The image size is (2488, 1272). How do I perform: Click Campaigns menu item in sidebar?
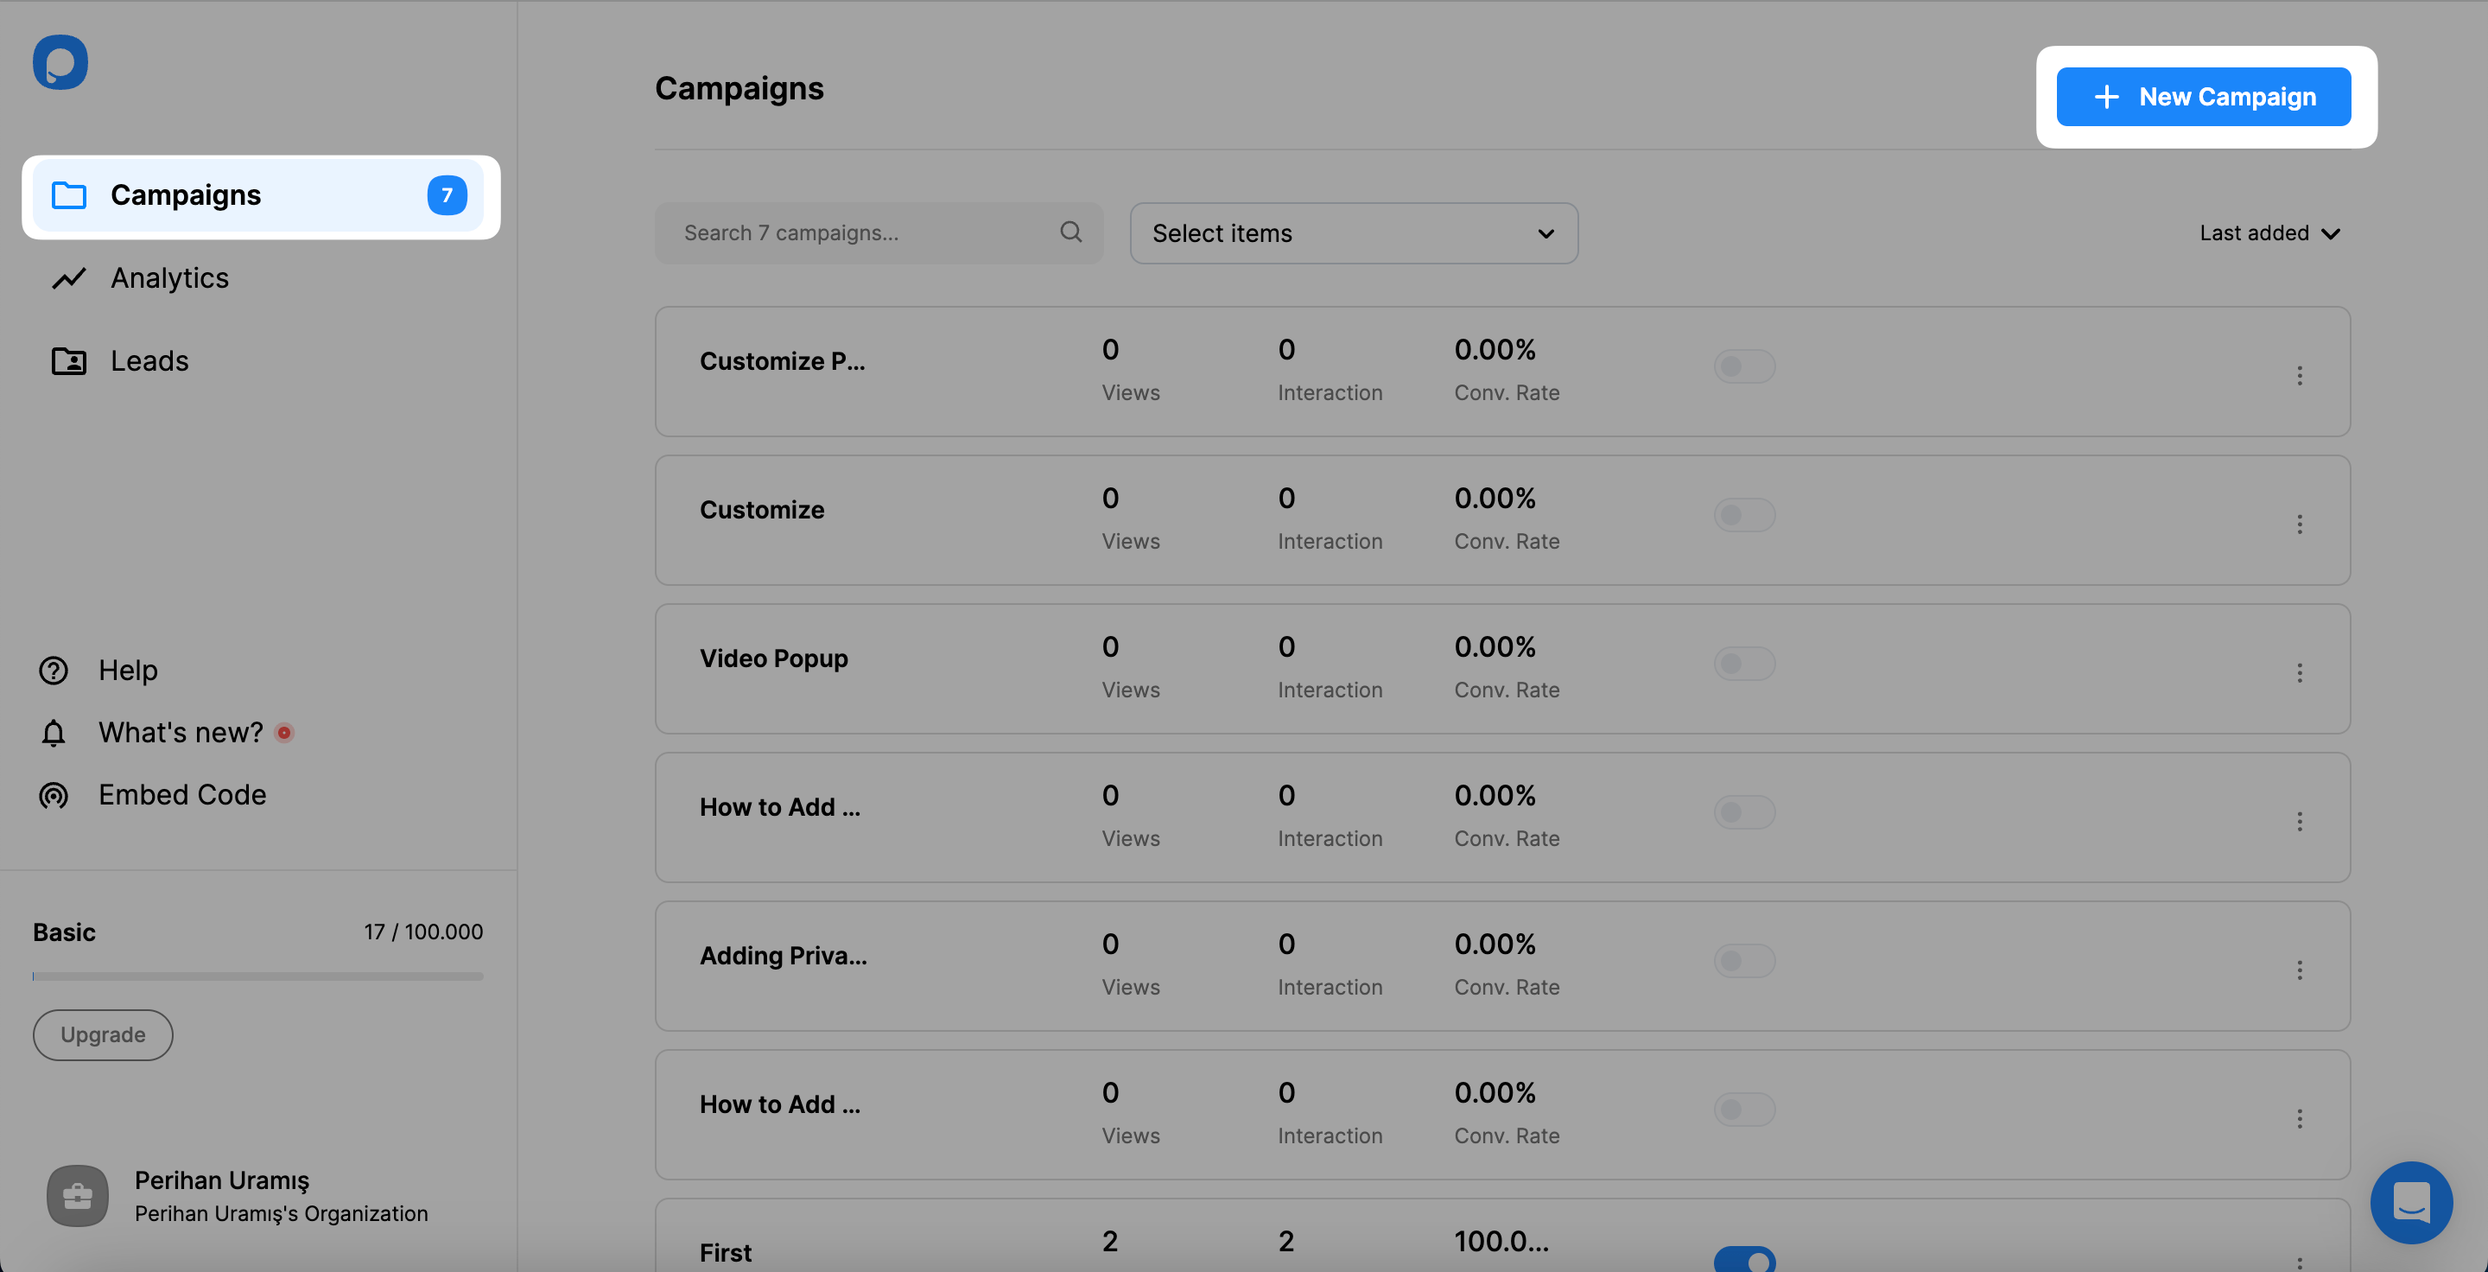[x=258, y=193]
